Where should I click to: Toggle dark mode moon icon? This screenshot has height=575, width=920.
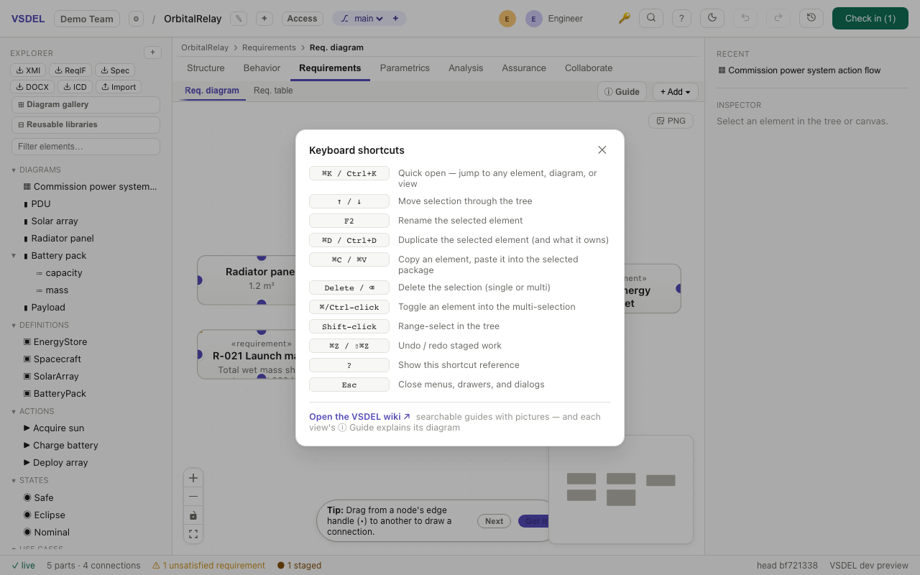tap(712, 18)
